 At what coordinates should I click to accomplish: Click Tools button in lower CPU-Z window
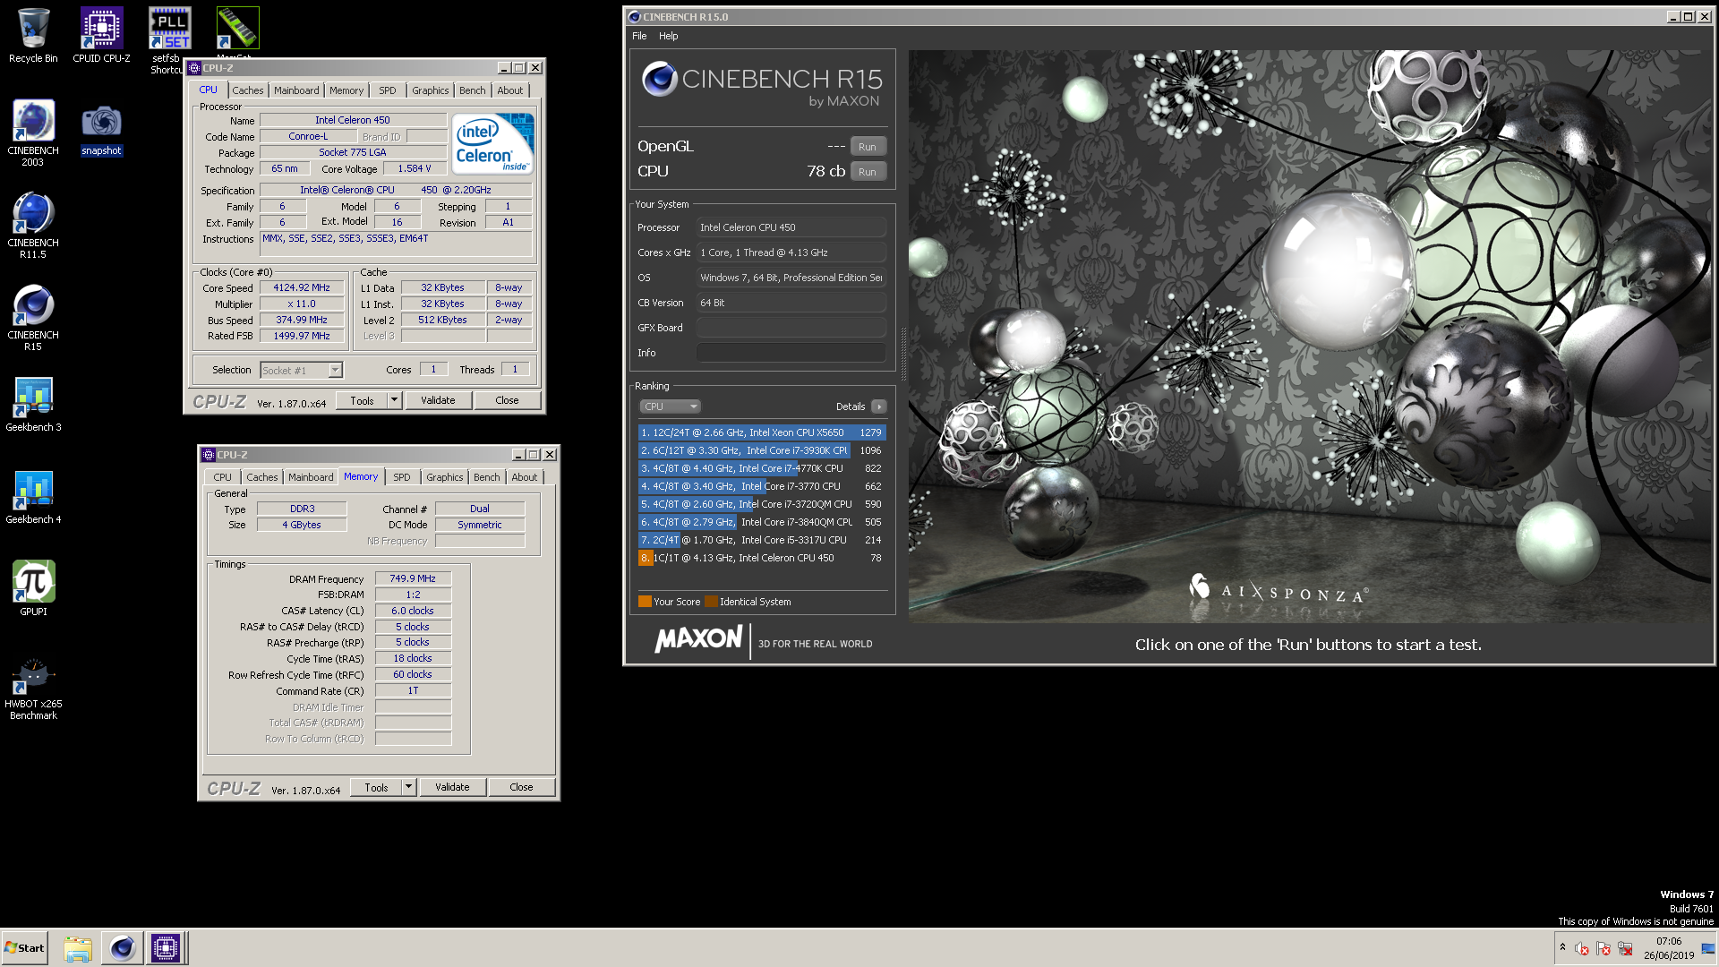point(376,787)
